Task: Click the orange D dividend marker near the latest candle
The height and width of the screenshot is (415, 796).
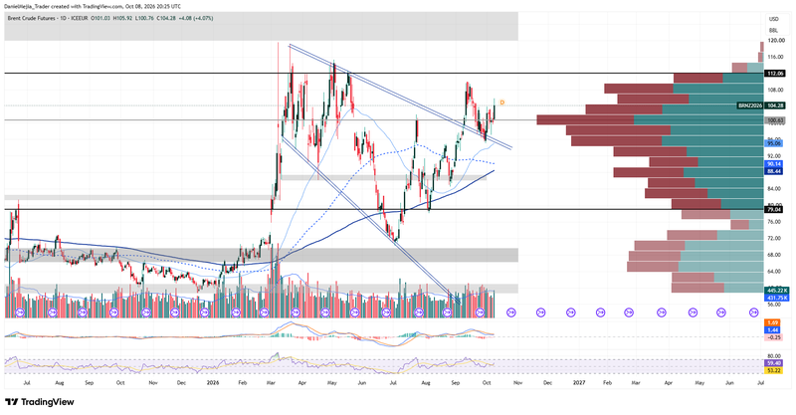Action: (502, 103)
